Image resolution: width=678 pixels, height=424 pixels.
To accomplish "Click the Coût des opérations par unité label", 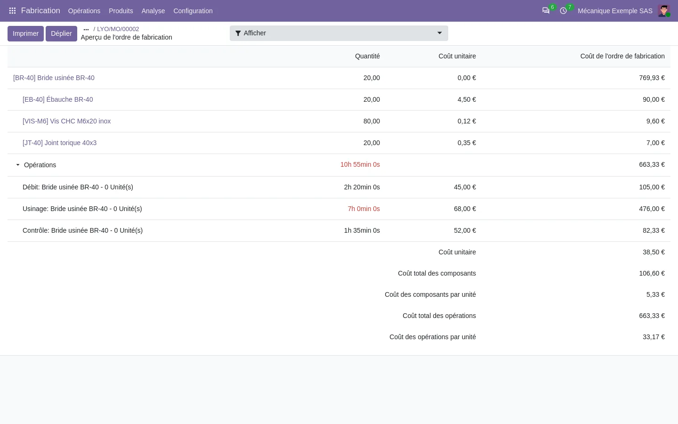I will tap(433, 337).
